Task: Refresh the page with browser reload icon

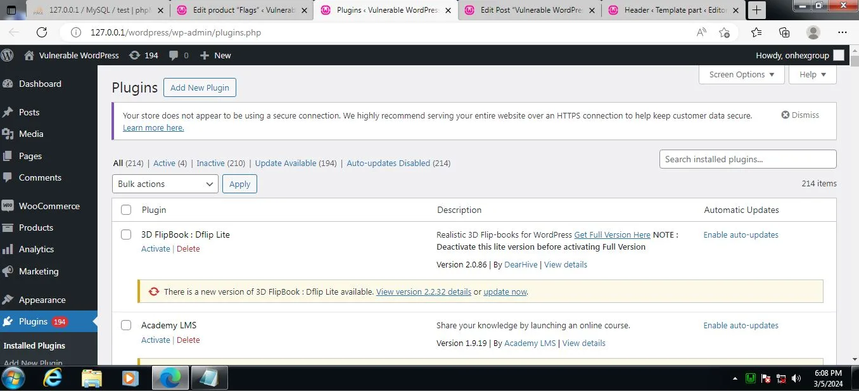Action: 42,32
